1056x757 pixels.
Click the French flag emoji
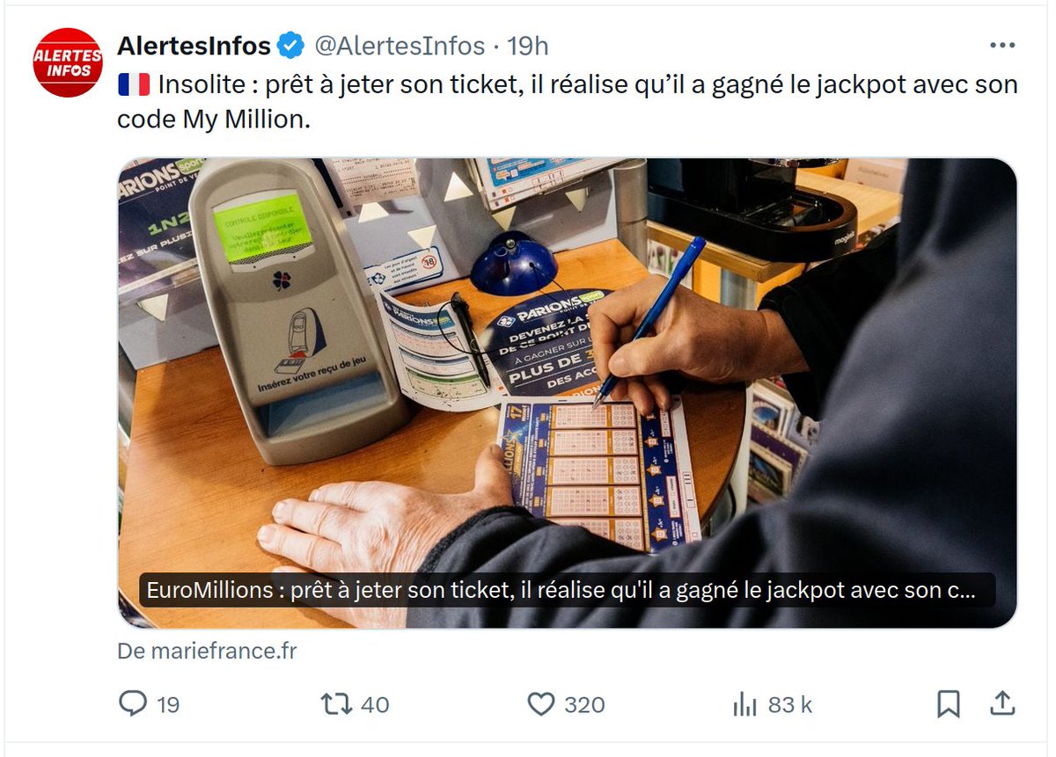pyautogui.click(x=134, y=84)
